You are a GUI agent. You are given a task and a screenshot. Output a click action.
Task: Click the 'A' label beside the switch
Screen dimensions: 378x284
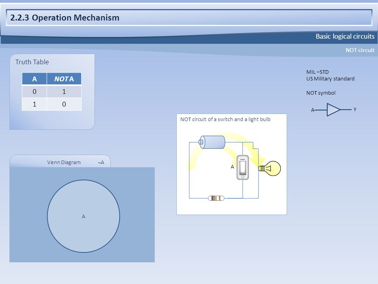click(232, 166)
